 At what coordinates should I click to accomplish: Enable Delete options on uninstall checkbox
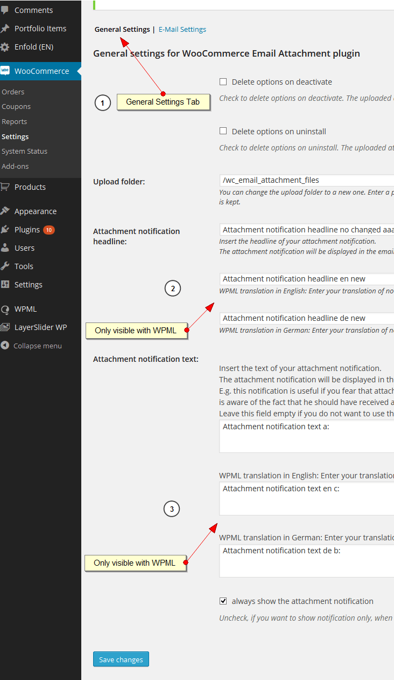pos(223,132)
